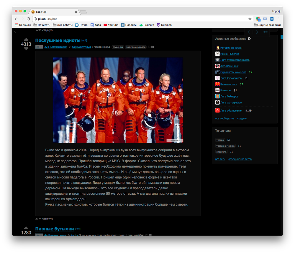295x253 pixels.
Task: Close the "Горячее" tab
Action: 76,12
